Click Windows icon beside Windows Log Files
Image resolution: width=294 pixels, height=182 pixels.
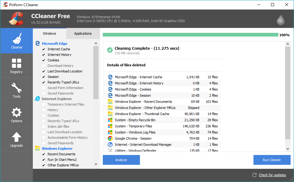(110, 132)
